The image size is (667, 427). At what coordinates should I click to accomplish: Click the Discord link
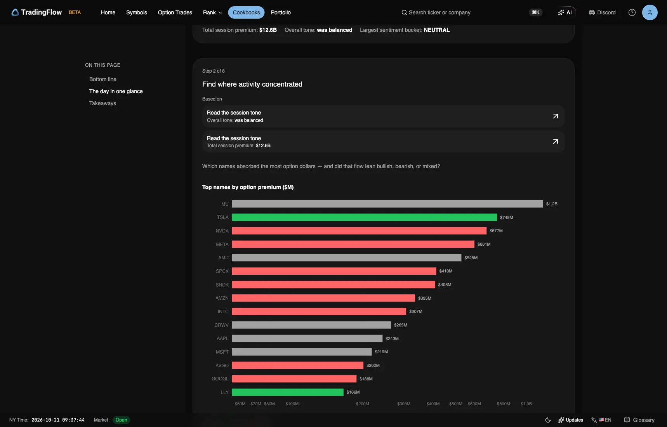[x=602, y=12]
